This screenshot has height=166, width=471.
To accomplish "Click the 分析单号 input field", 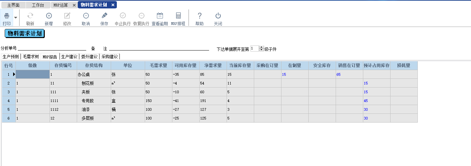I will point(52,48).
